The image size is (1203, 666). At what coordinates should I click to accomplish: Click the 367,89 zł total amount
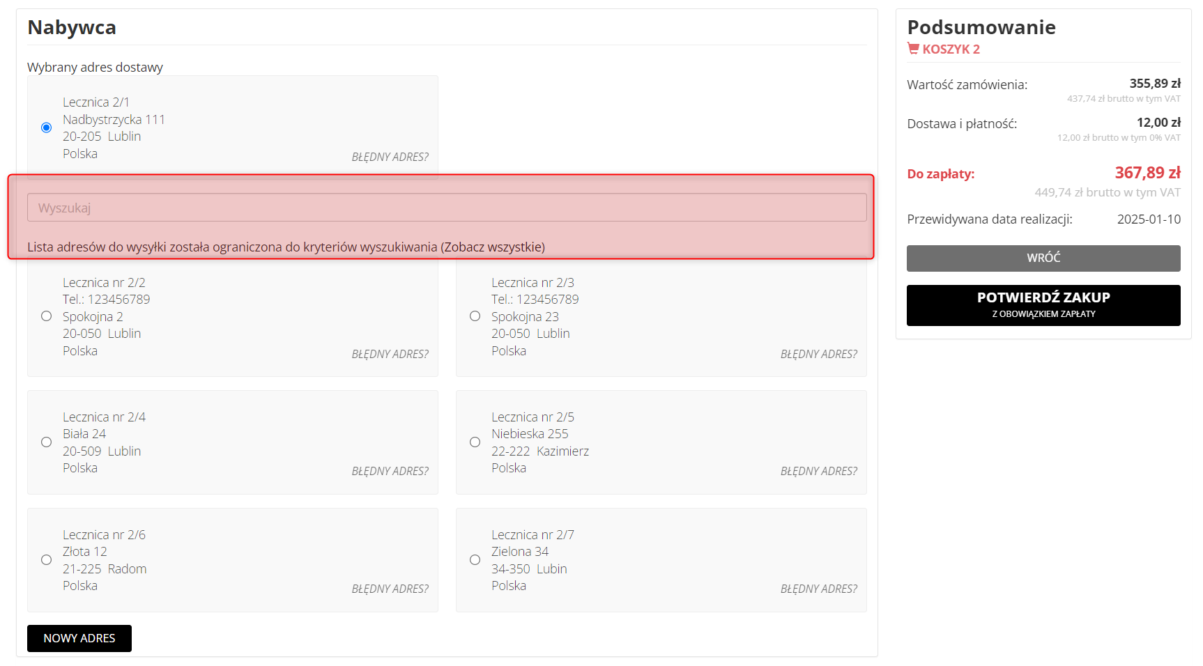(1147, 173)
